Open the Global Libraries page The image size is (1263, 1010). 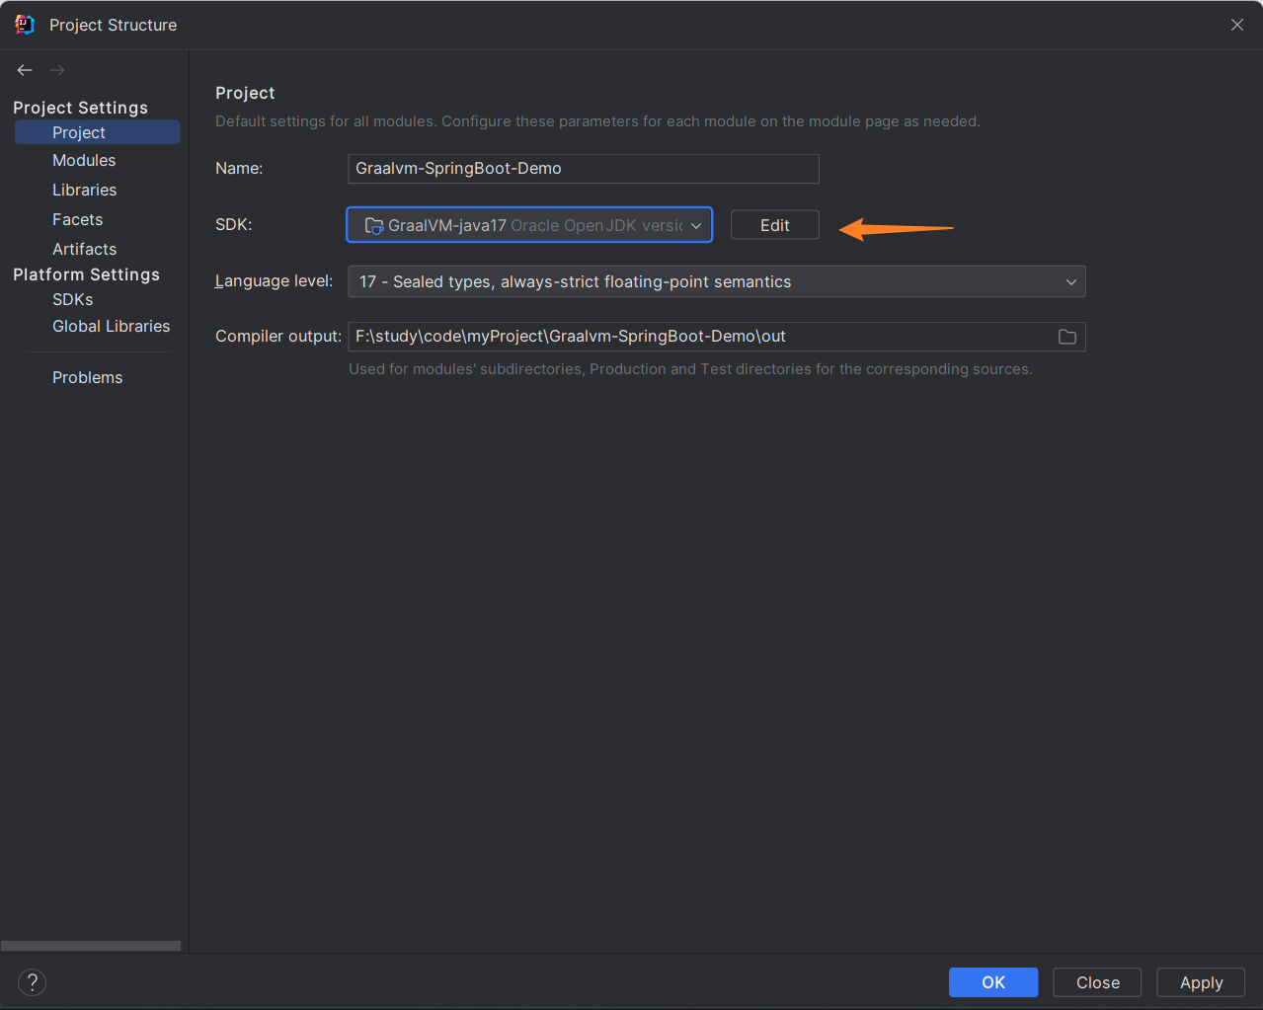(111, 326)
